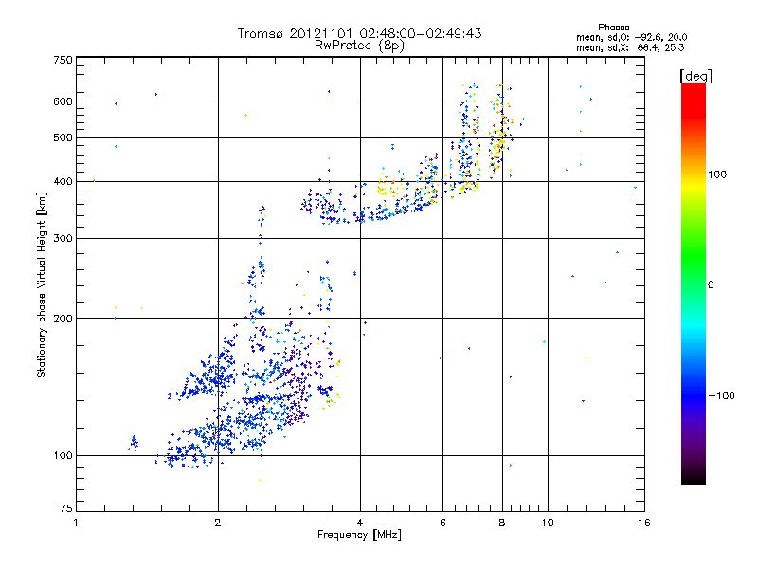
Task: Click the '75' y-axis tick label
Action: point(66,508)
